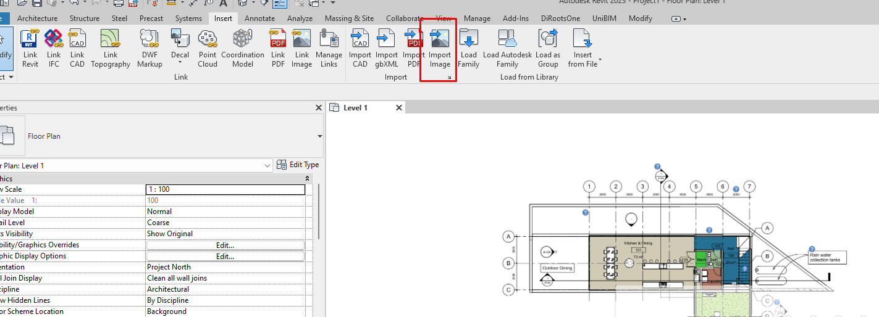The image size is (879, 317).
Task: Click the Insert from File icon
Action: click(x=582, y=38)
